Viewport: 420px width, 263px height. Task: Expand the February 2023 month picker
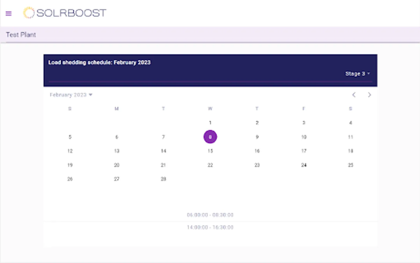pyautogui.click(x=71, y=95)
